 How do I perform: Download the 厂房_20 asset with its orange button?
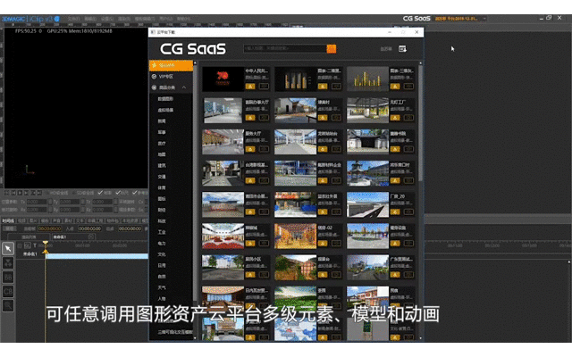click(x=395, y=212)
